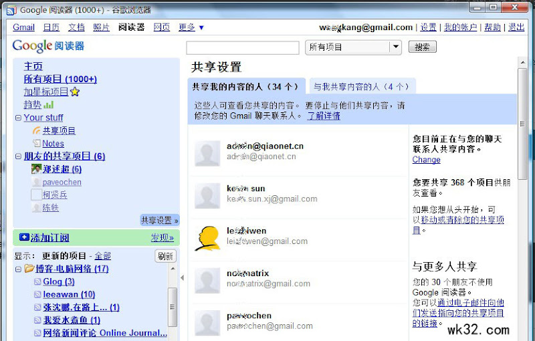Switch to the 与我共享内容的人 tab

[x=361, y=87]
